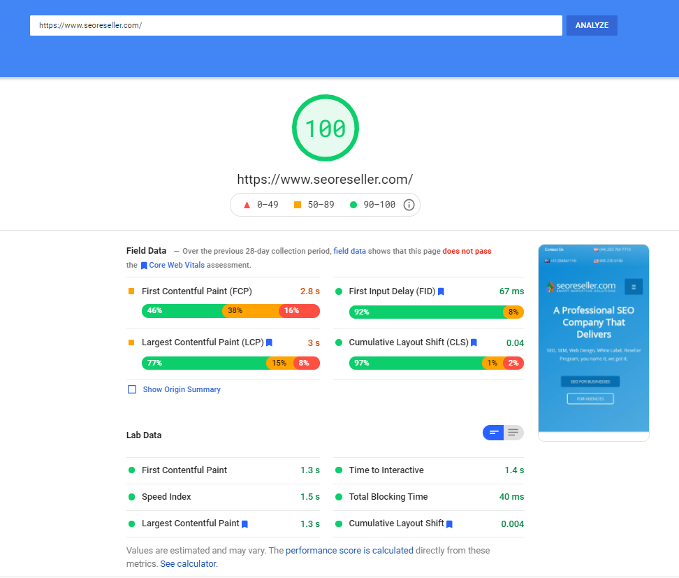Click the FCP distribution bar 38% segment
Screen dimensions: 679x578
coord(251,310)
